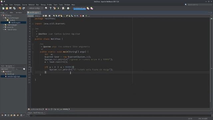Collapse the import statement code fold
The width and height of the screenshot is (213, 120).
pyautogui.click(x=33, y=24)
